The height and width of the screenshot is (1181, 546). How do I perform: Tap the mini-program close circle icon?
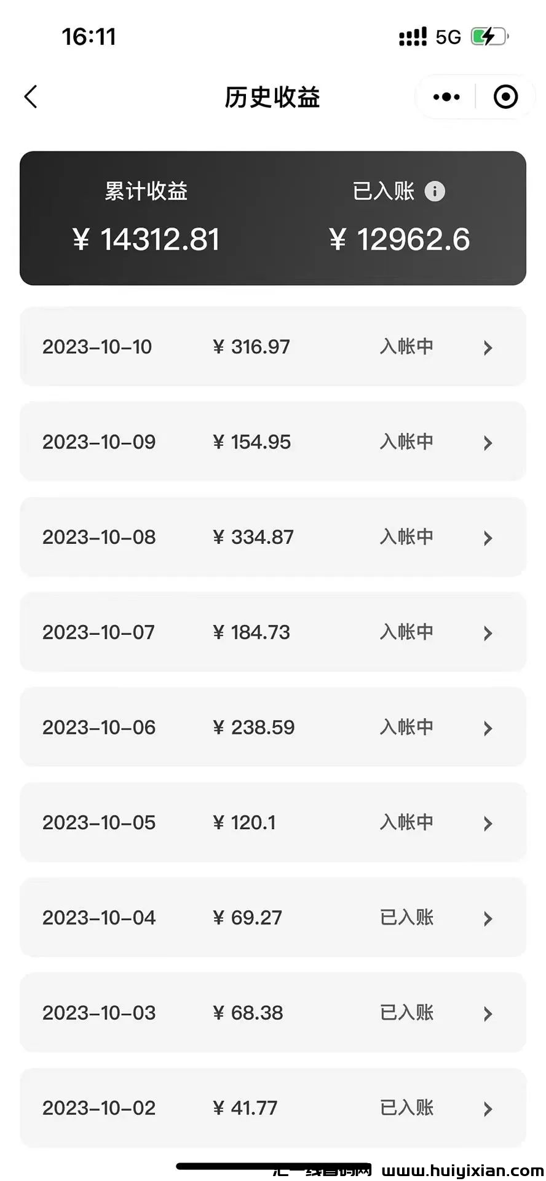click(x=505, y=97)
